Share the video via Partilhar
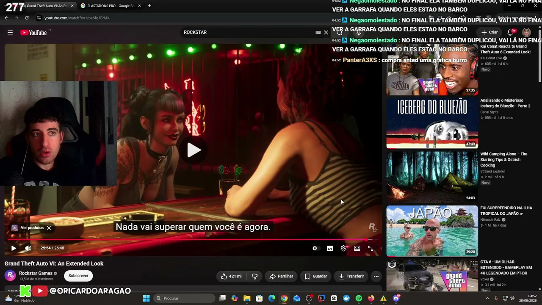The image size is (542, 305). [x=281, y=276]
